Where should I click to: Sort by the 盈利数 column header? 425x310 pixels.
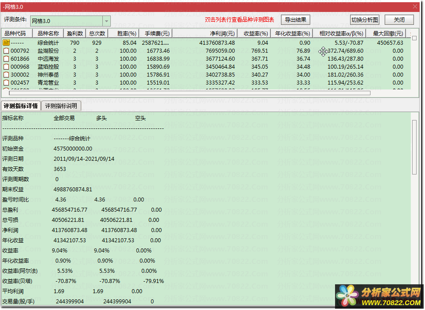pos(75,34)
